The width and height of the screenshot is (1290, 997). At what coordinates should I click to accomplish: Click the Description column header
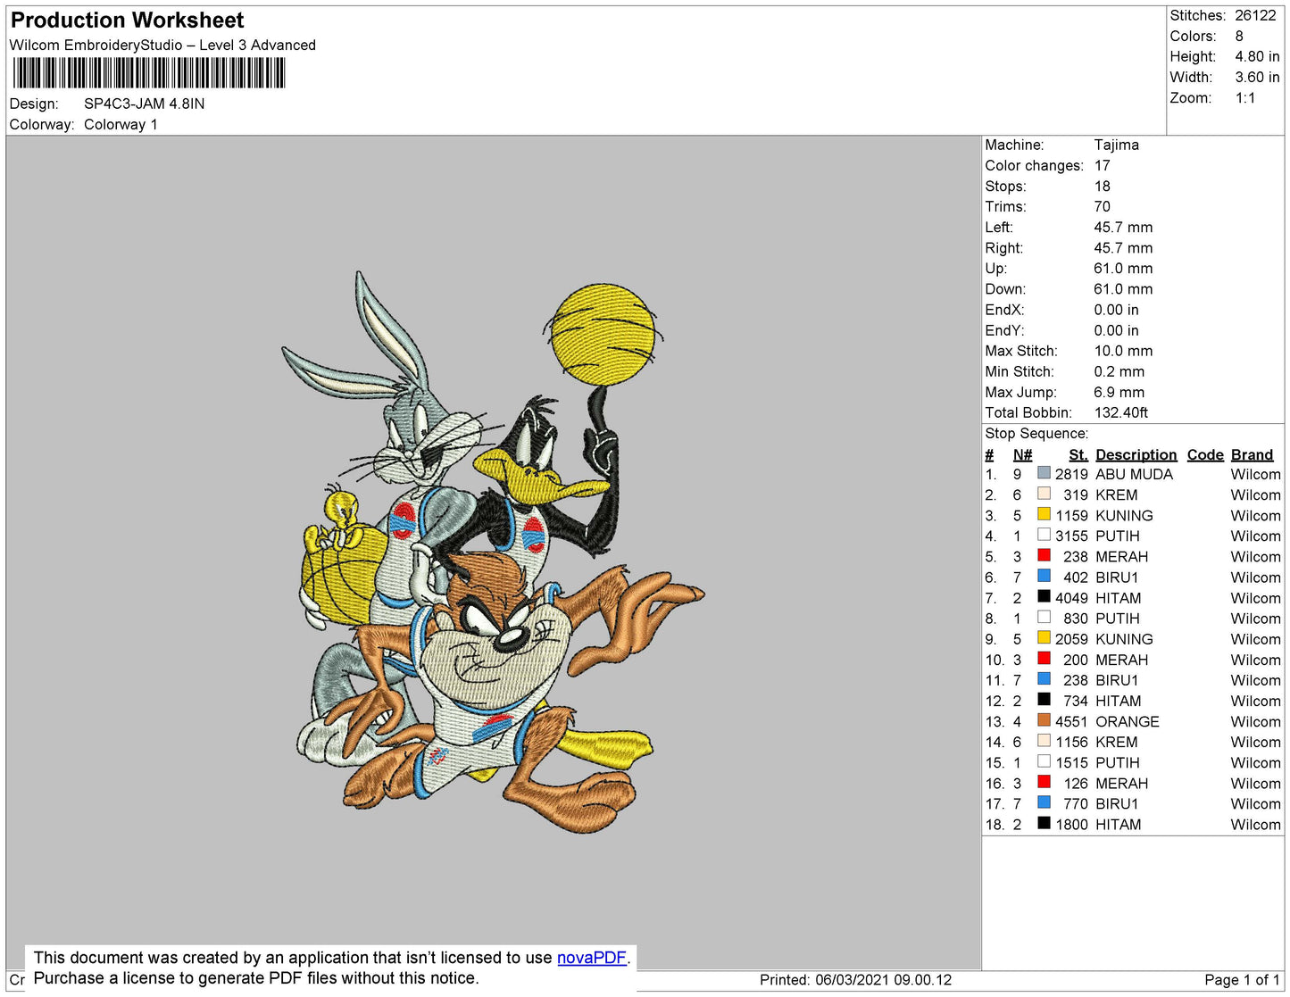pyautogui.click(x=1136, y=454)
